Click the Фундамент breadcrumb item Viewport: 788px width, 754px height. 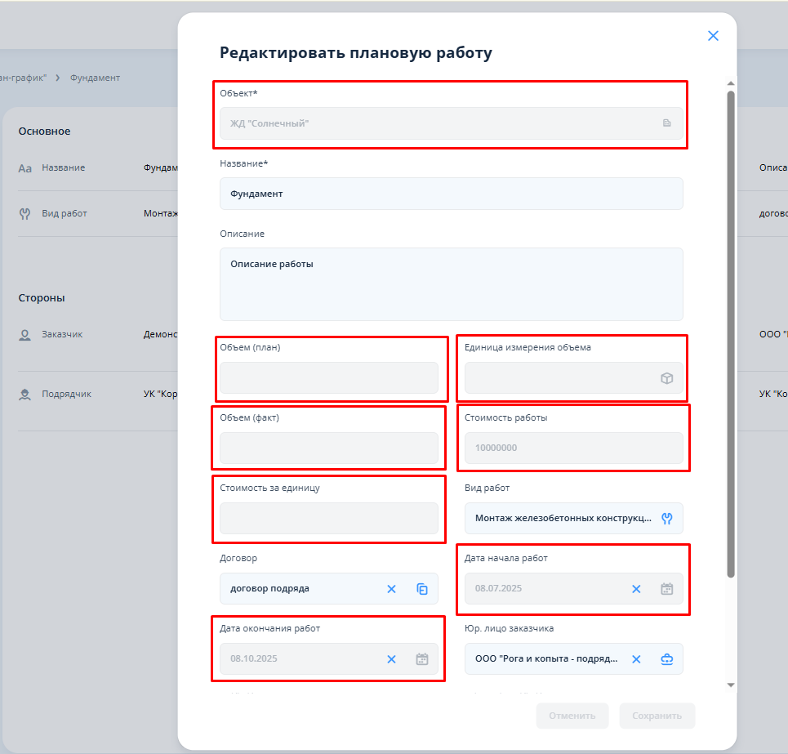[x=95, y=78]
